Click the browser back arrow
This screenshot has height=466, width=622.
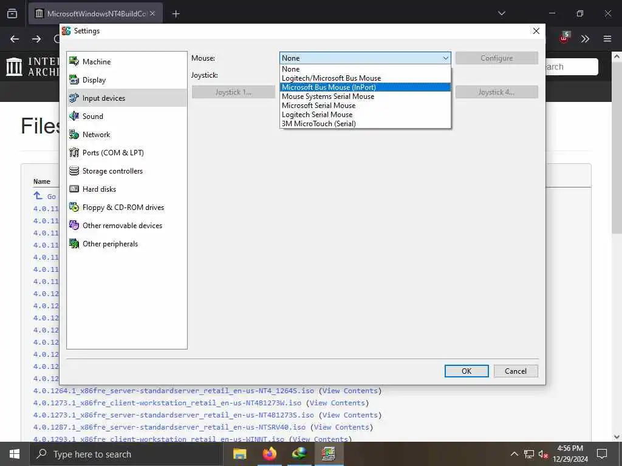15,39
